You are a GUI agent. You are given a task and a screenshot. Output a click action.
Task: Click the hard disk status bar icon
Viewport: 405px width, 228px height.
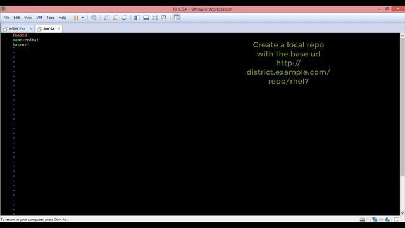point(362,220)
